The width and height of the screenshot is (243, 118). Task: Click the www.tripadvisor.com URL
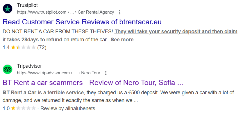click(43, 73)
